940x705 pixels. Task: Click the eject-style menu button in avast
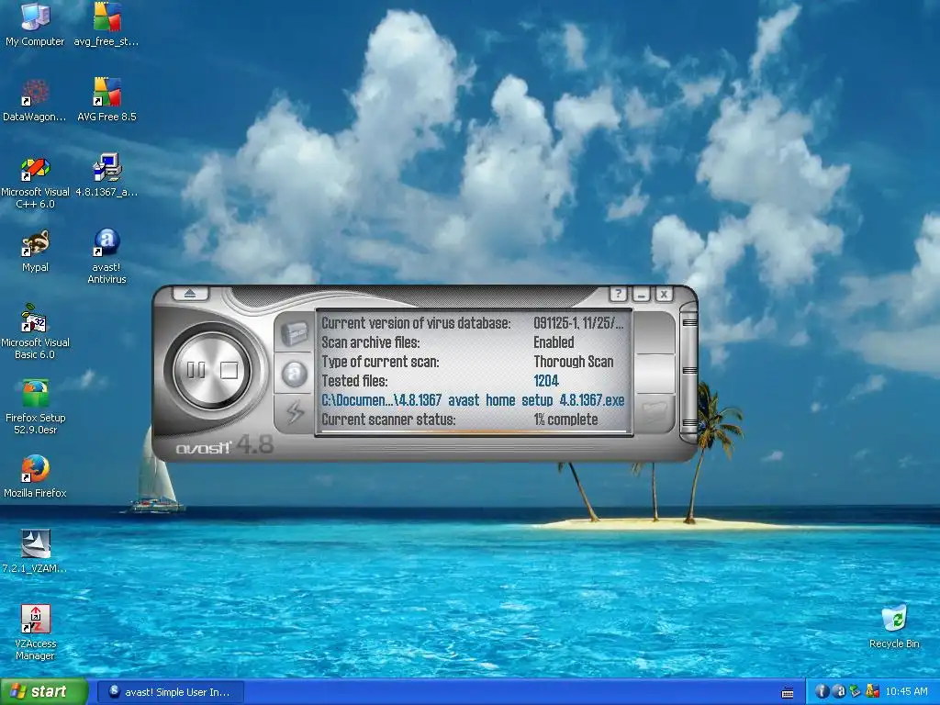point(190,294)
